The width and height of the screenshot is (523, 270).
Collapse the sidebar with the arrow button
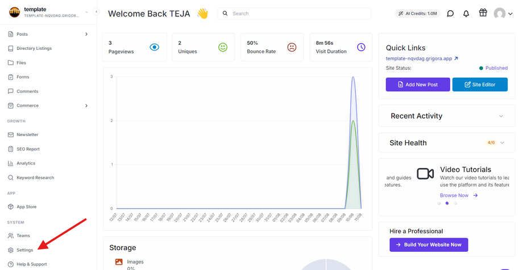coord(96,12)
